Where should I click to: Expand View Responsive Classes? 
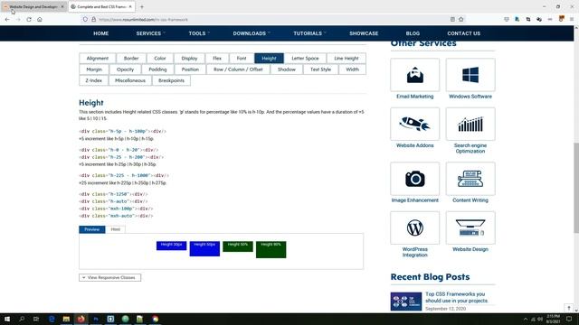(x=109, y=277)
